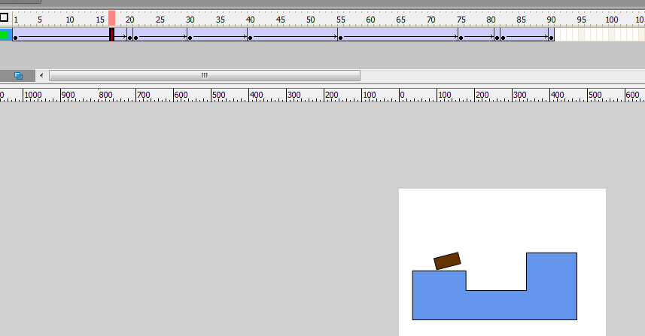Click frame number 95 on timeline ruler
Viewport: 645px width, 336px height.
tap(581, 20)
